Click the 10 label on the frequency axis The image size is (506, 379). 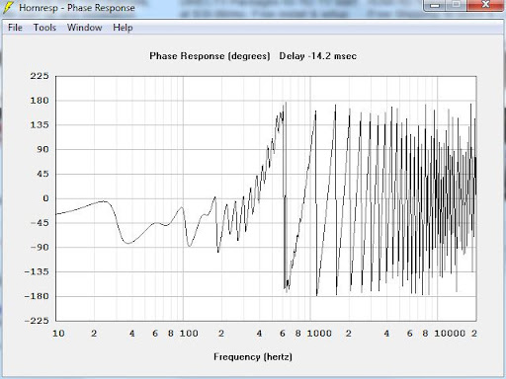(x=58, y=334)
